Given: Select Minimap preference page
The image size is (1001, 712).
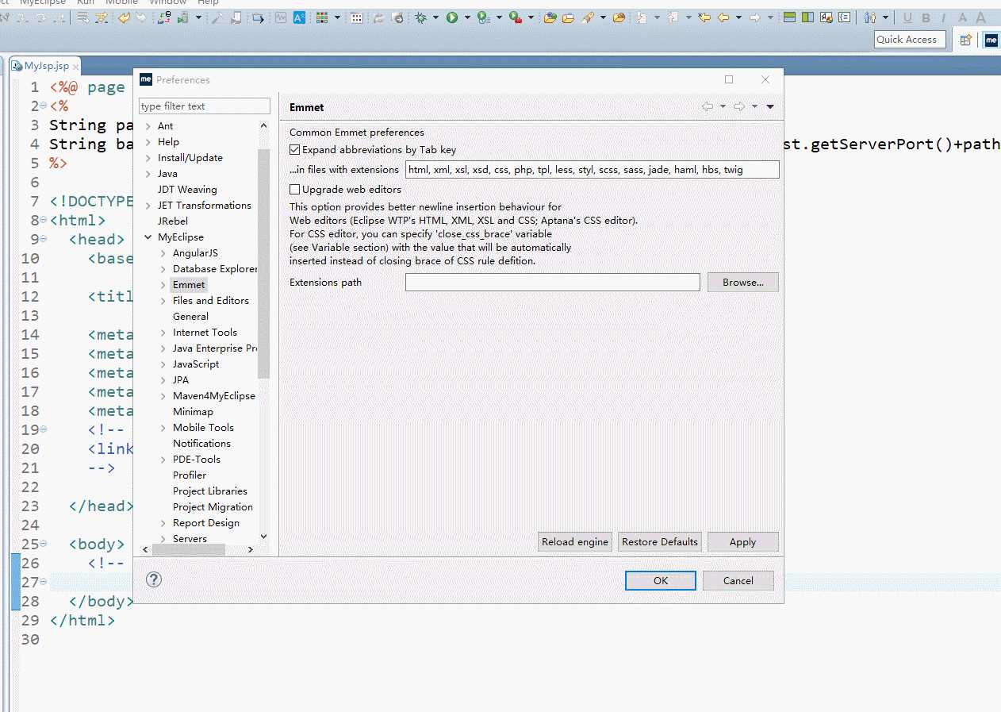Looking at the screenshot, I should pyautogui.click(x=193, y=412).
